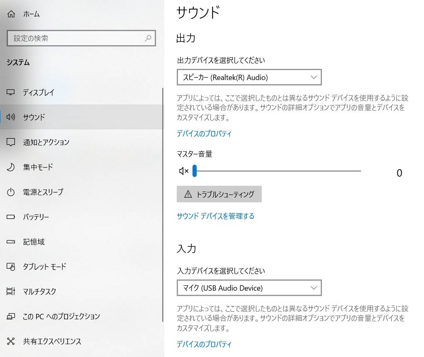Click the マスター音量 label
The height and width of the screenshot is (357, 424).
pos(195,154)
